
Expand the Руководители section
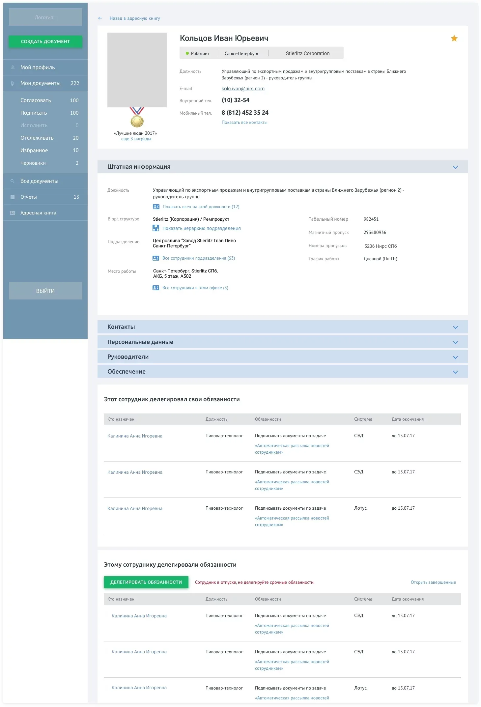point(282,357)
